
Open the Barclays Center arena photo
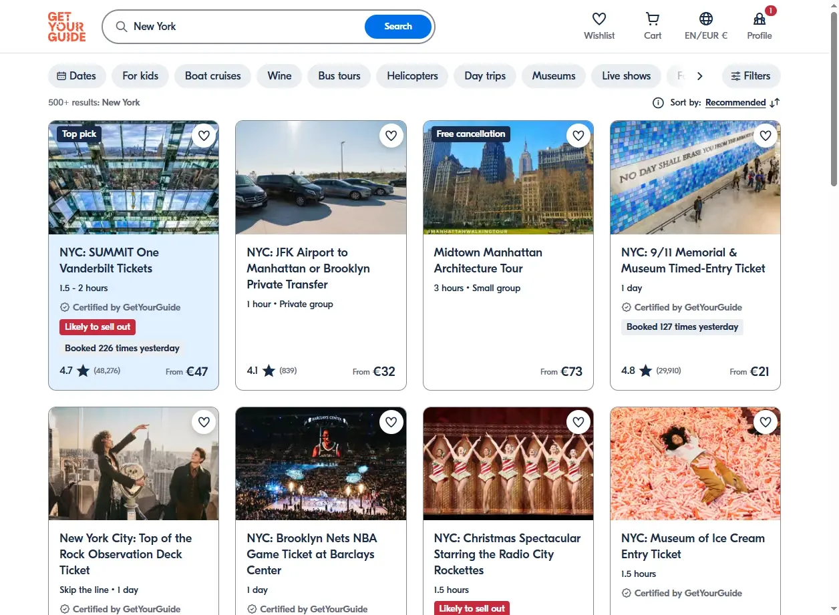click(x=321, y=463)
